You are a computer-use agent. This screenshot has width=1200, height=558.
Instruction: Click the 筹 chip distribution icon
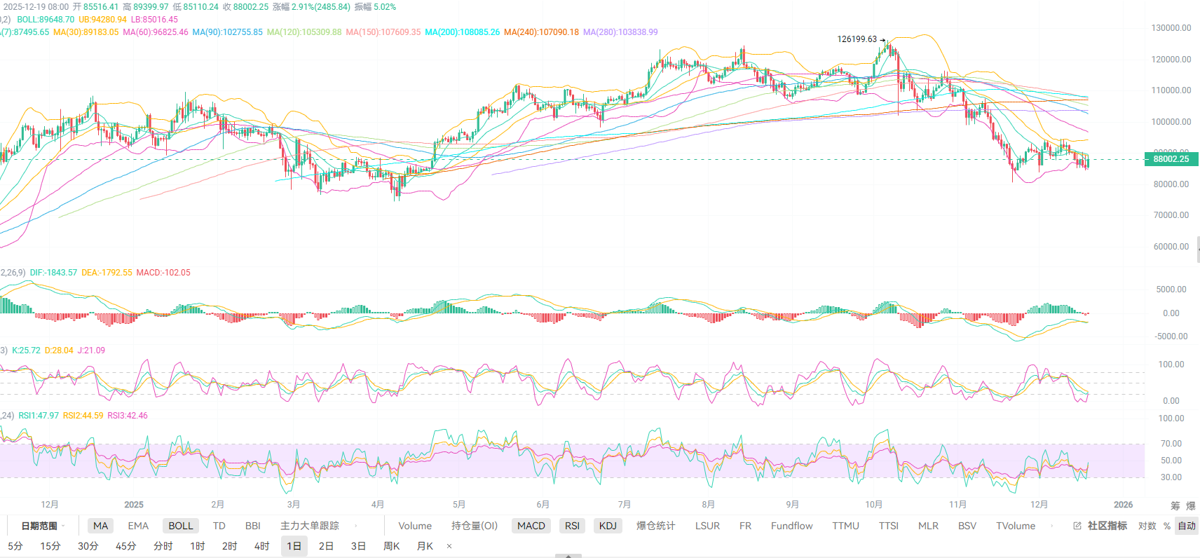coord(1175,505)
